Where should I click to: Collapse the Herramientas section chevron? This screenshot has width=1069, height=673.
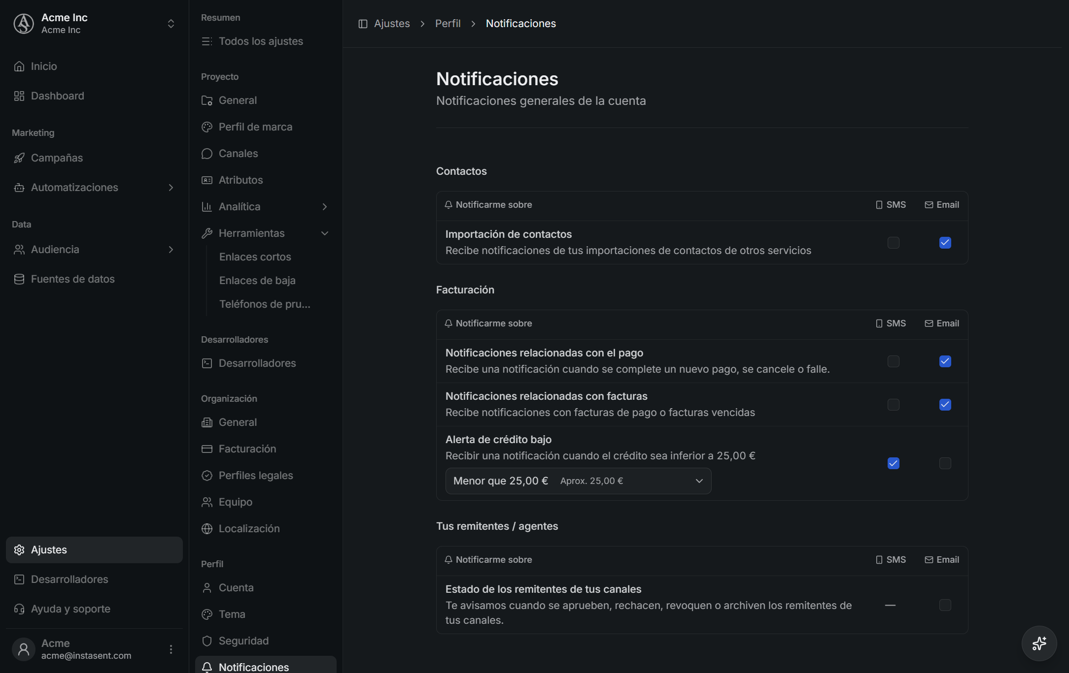point(325,233)
